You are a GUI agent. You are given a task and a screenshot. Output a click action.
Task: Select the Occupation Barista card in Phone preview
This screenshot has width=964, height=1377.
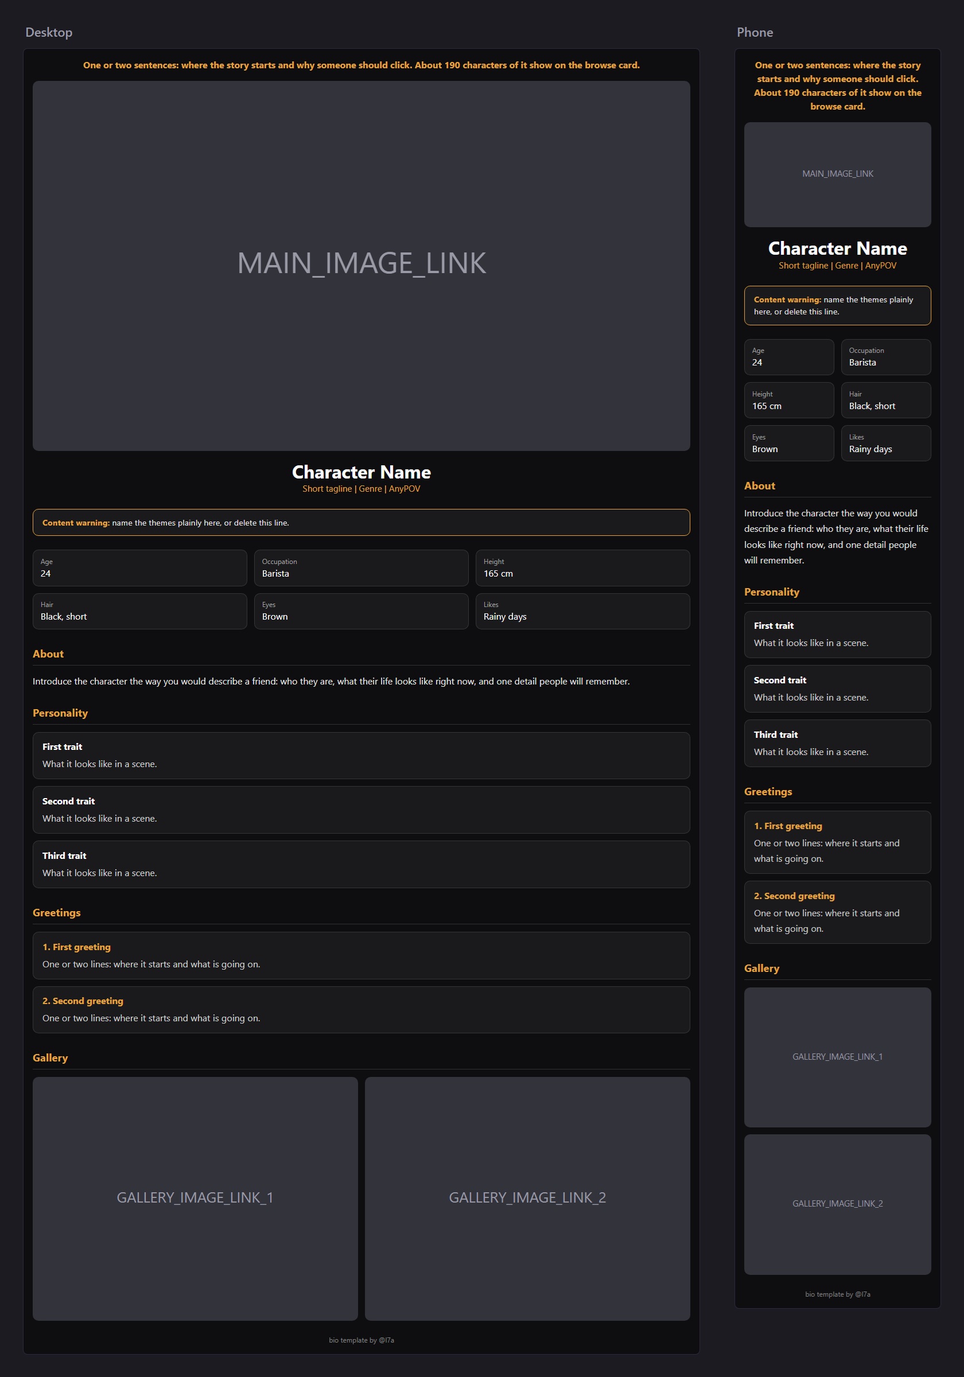885,357
